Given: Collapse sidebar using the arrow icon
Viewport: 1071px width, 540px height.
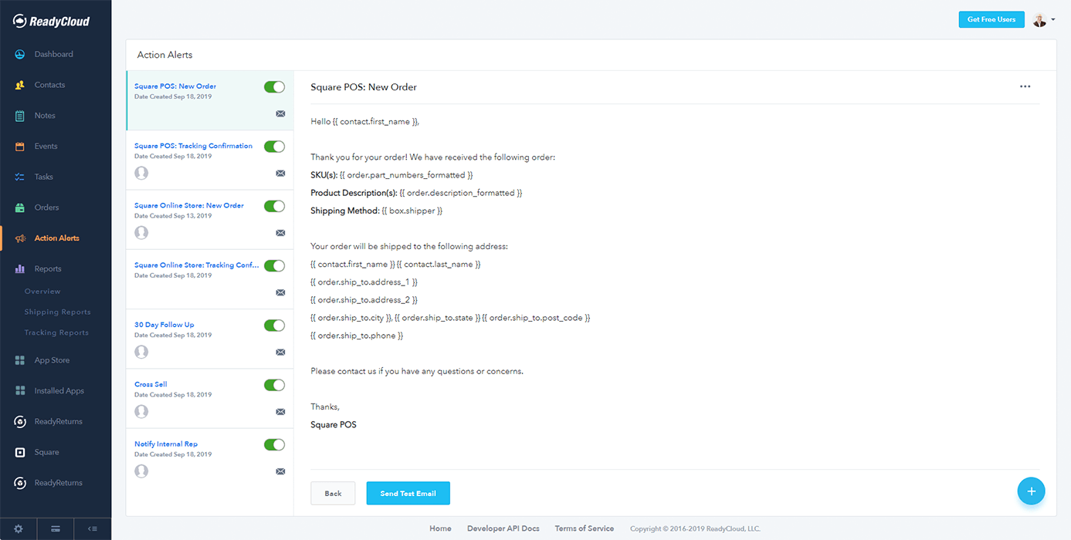Looking at the screenshot, I should tap(93, 529).
